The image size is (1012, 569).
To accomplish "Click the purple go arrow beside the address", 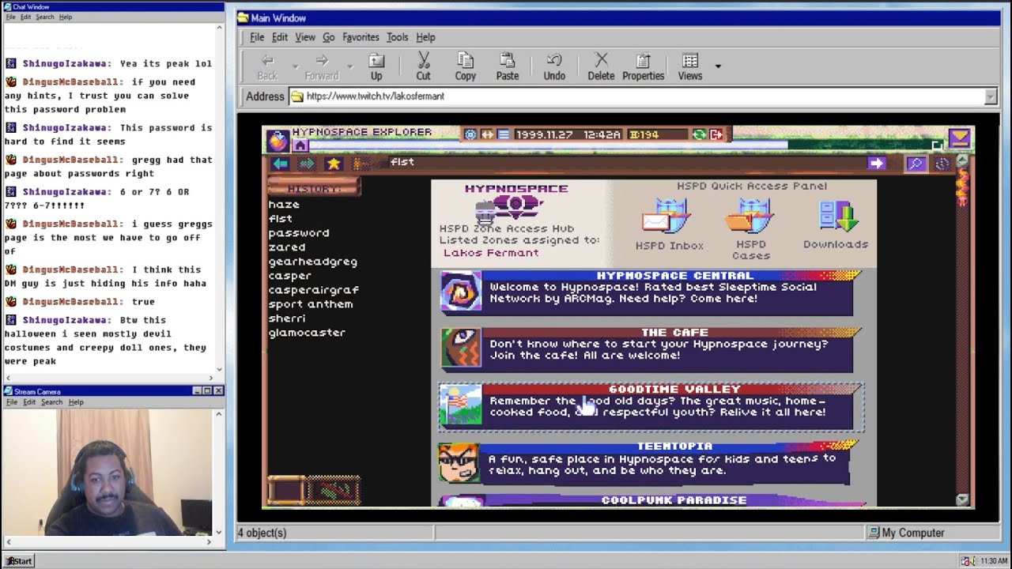I will 876,163.
